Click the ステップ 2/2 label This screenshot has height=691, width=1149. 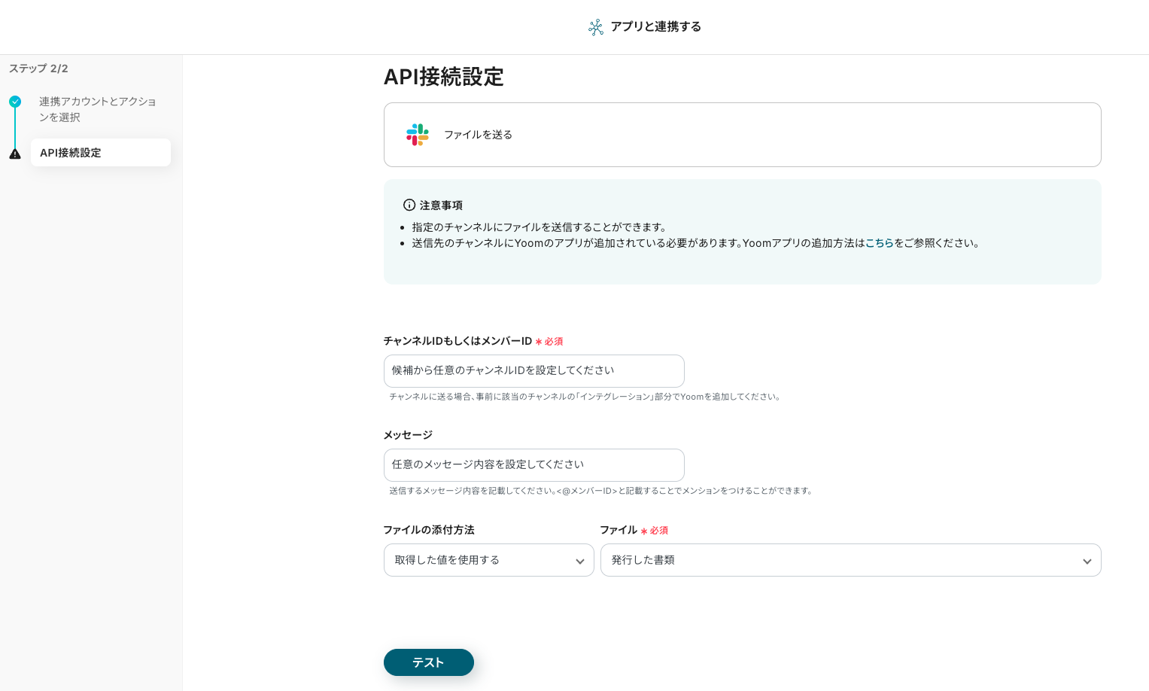[38, 68]
